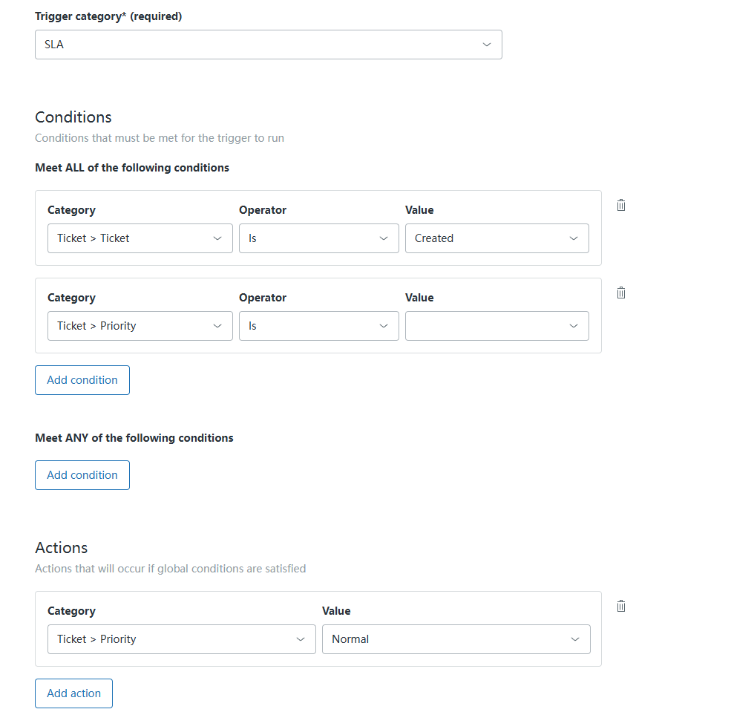Click the chevron beside the Normal action value
The image size is (731, 712).
pos(575,639)
